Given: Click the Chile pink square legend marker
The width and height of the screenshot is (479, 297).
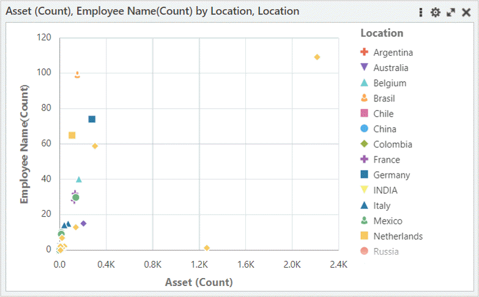Looking at the screenshot, I should pyautogui.click(x=364, y=113).
